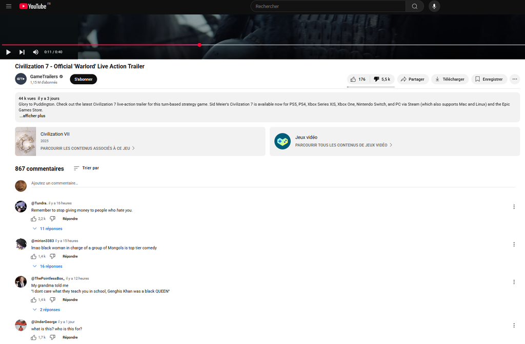The width and height of the screenshot is (525, 344).
Task: Open the Trier par sort menu
Action: coord(86,168)
